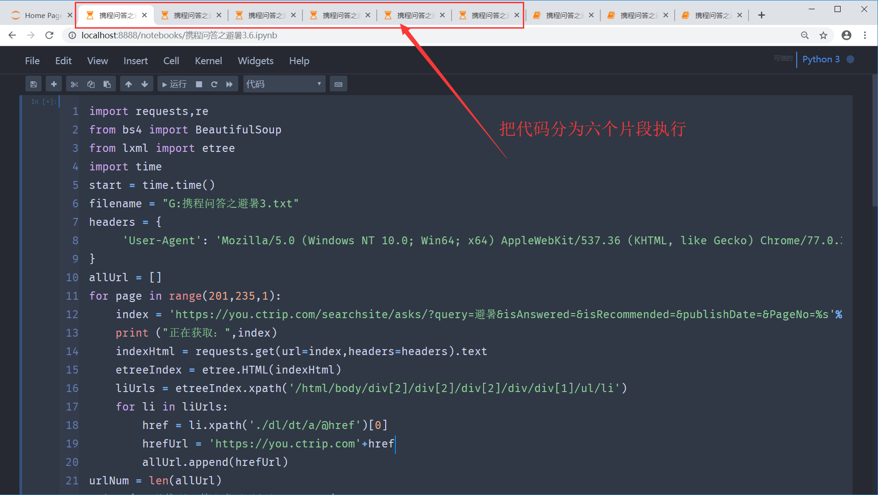Viewport: 878px width, 495px height.
Task: Open the View menu
Action: 97,60
